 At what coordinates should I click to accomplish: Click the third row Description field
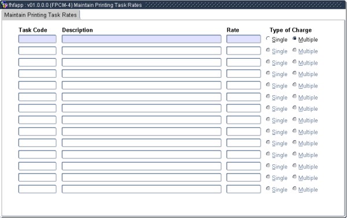[142, 62]
